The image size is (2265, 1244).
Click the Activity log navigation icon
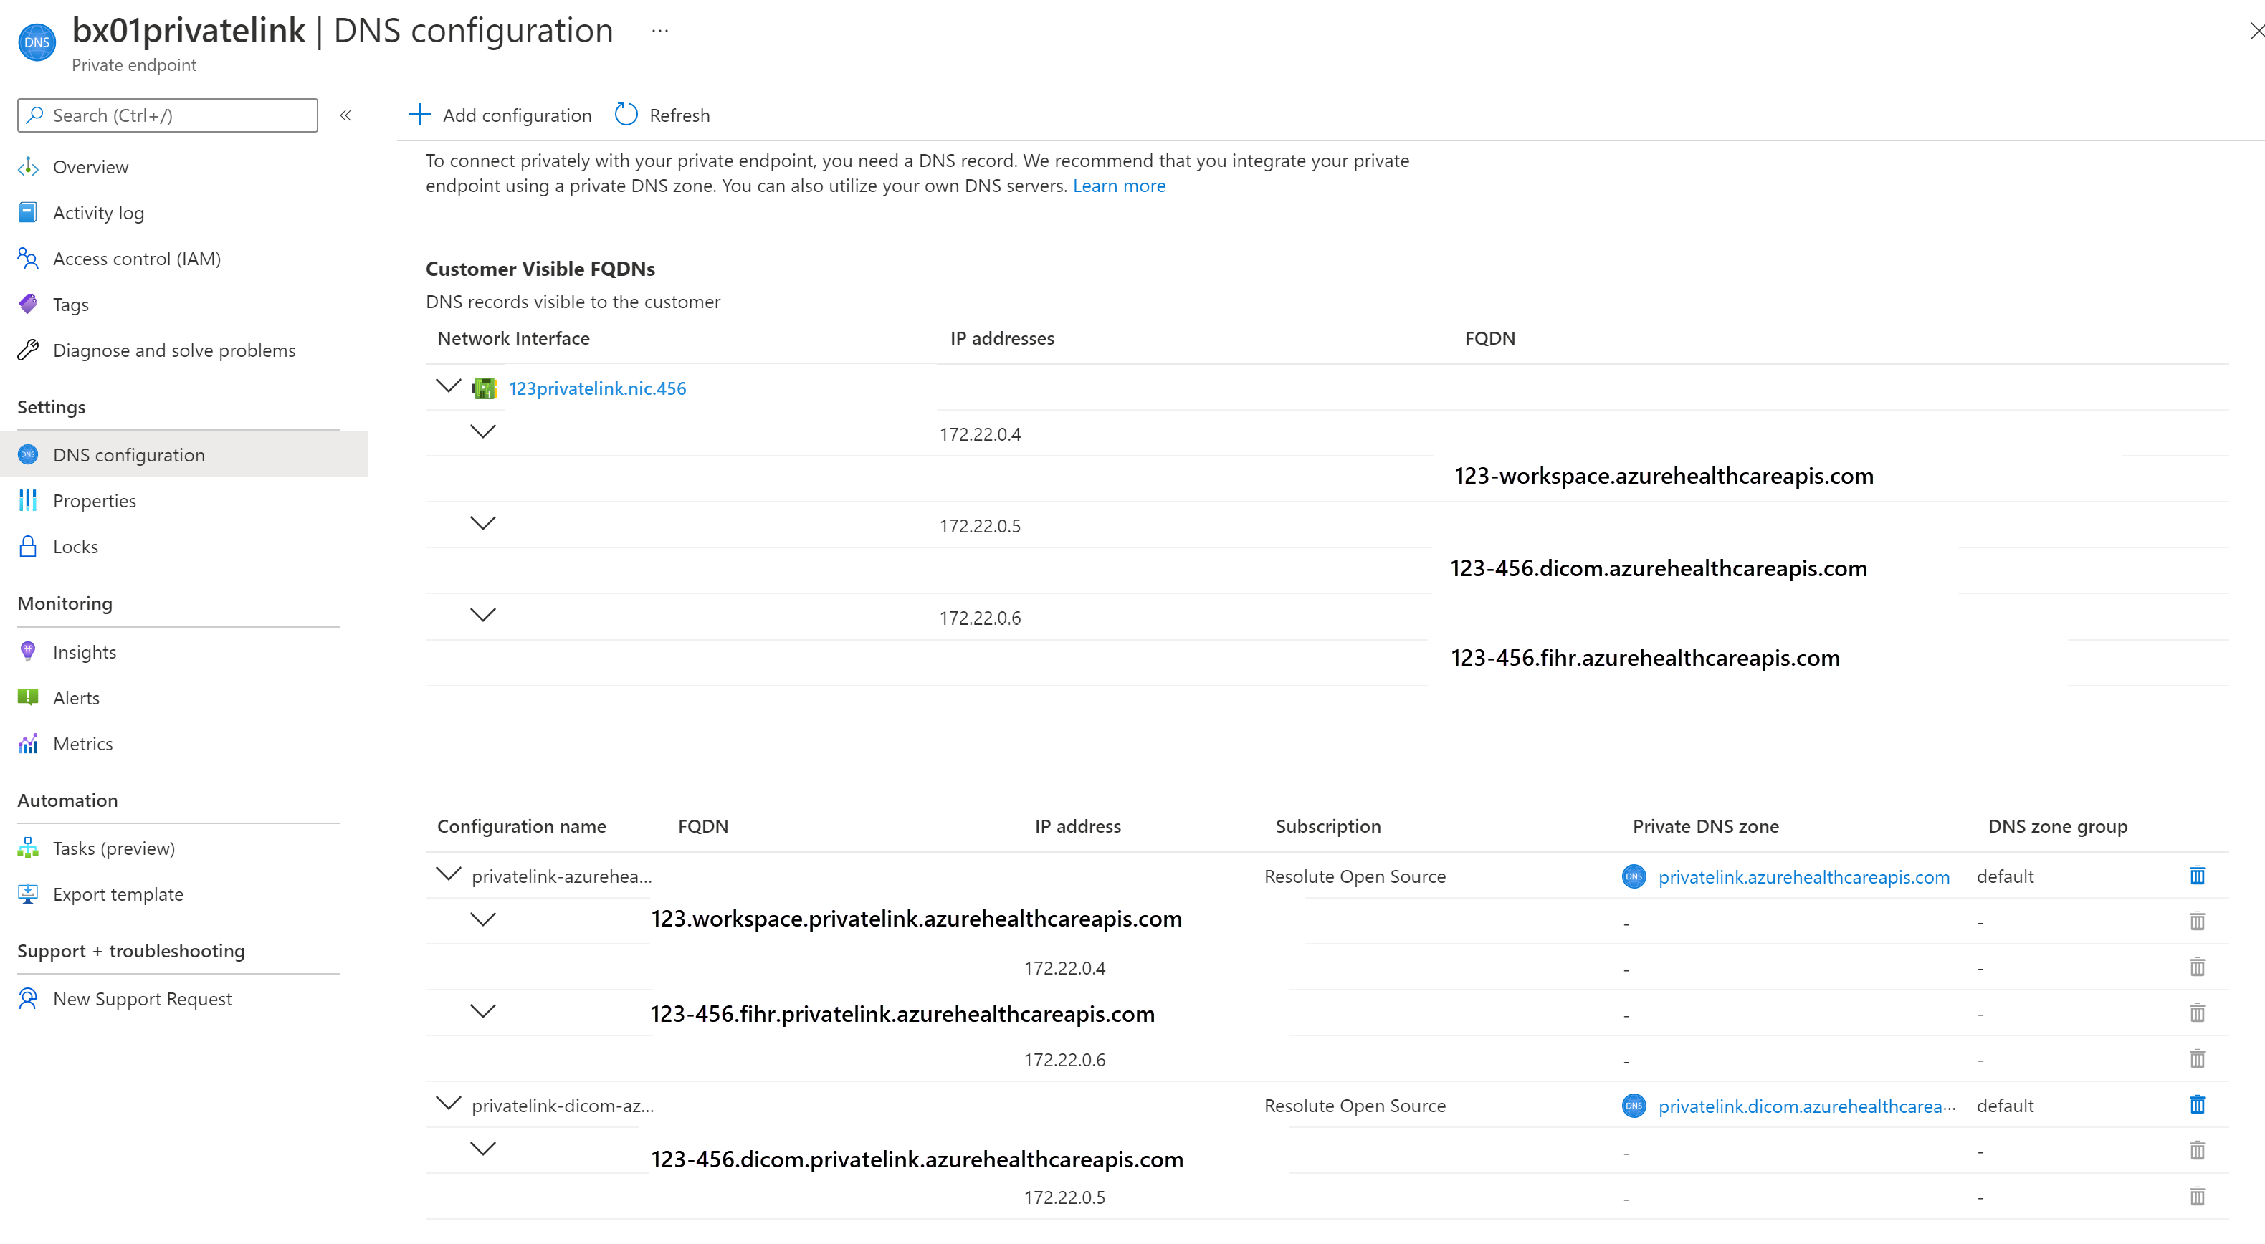[29, 211]
